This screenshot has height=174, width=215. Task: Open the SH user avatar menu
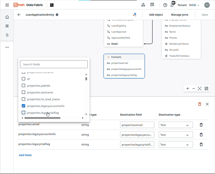click(207, 5)
